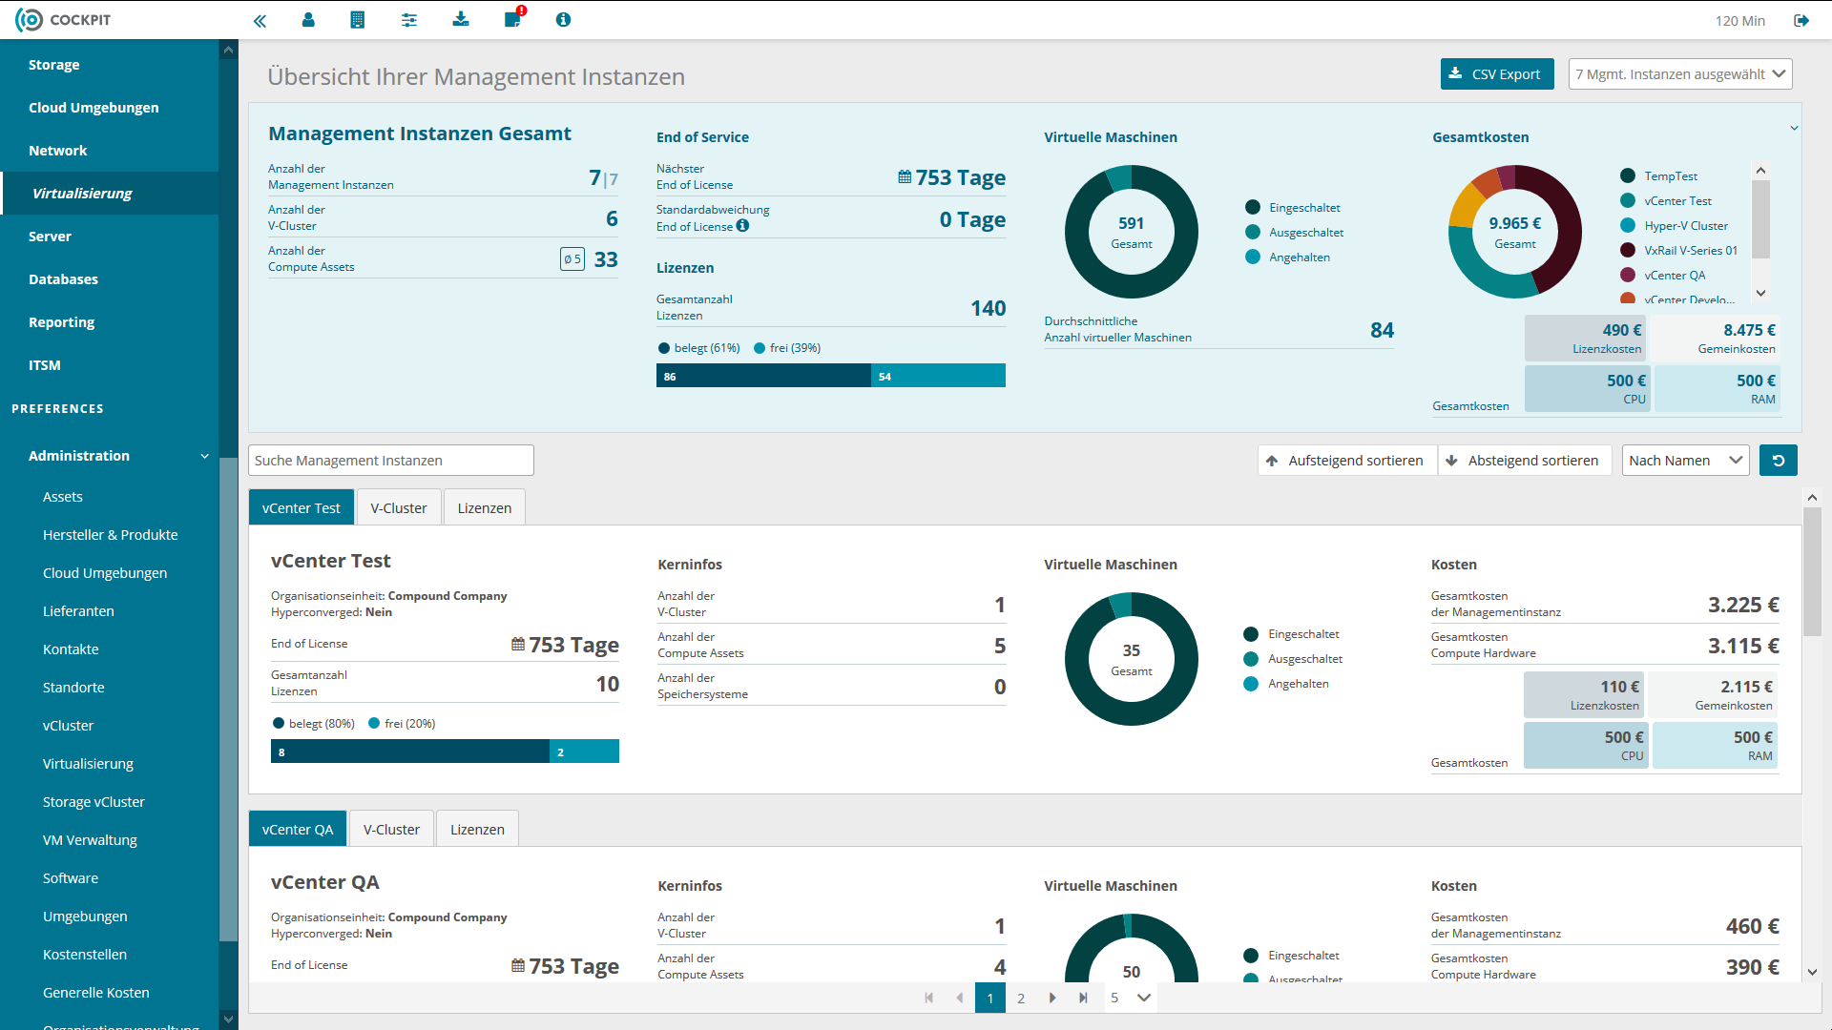Viewport: 1832px width, 1030px height.
Task: Click calendar icon in vCenter QA End of License
Action: (x=518, y=966)
